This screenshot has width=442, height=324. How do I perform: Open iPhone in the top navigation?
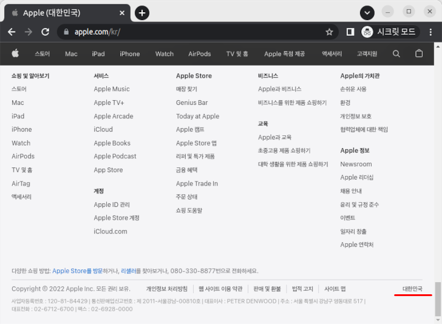pos(130,54)
